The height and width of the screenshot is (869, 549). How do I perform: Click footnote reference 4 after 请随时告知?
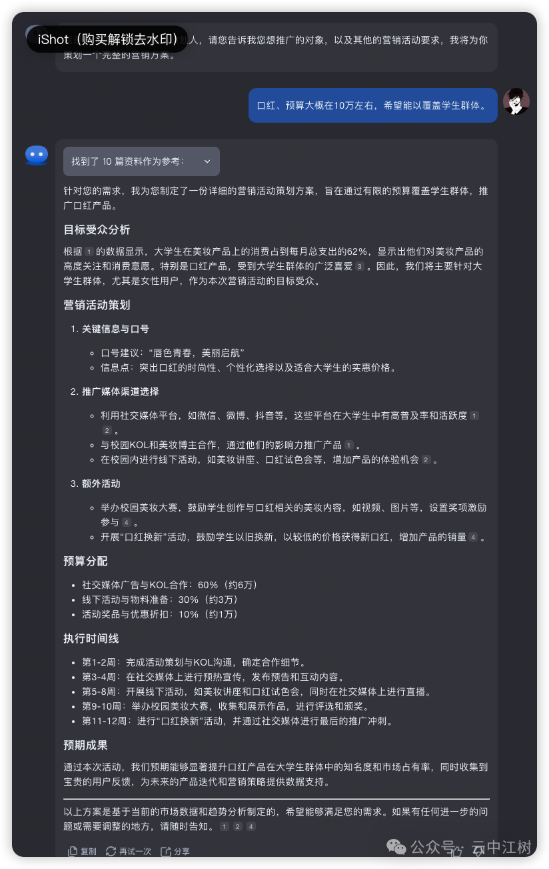point(251,826)
